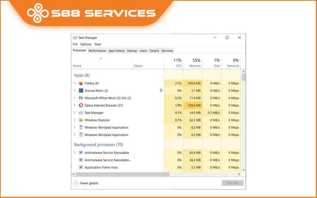This screenshot has height=198, width=317.
Task: Switch to the Startup tab
Action: (132, 51)
